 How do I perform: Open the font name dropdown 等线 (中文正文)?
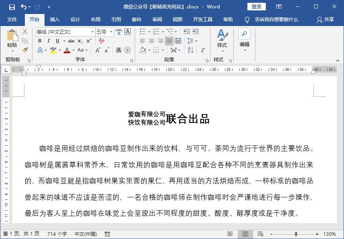point(92,32)
